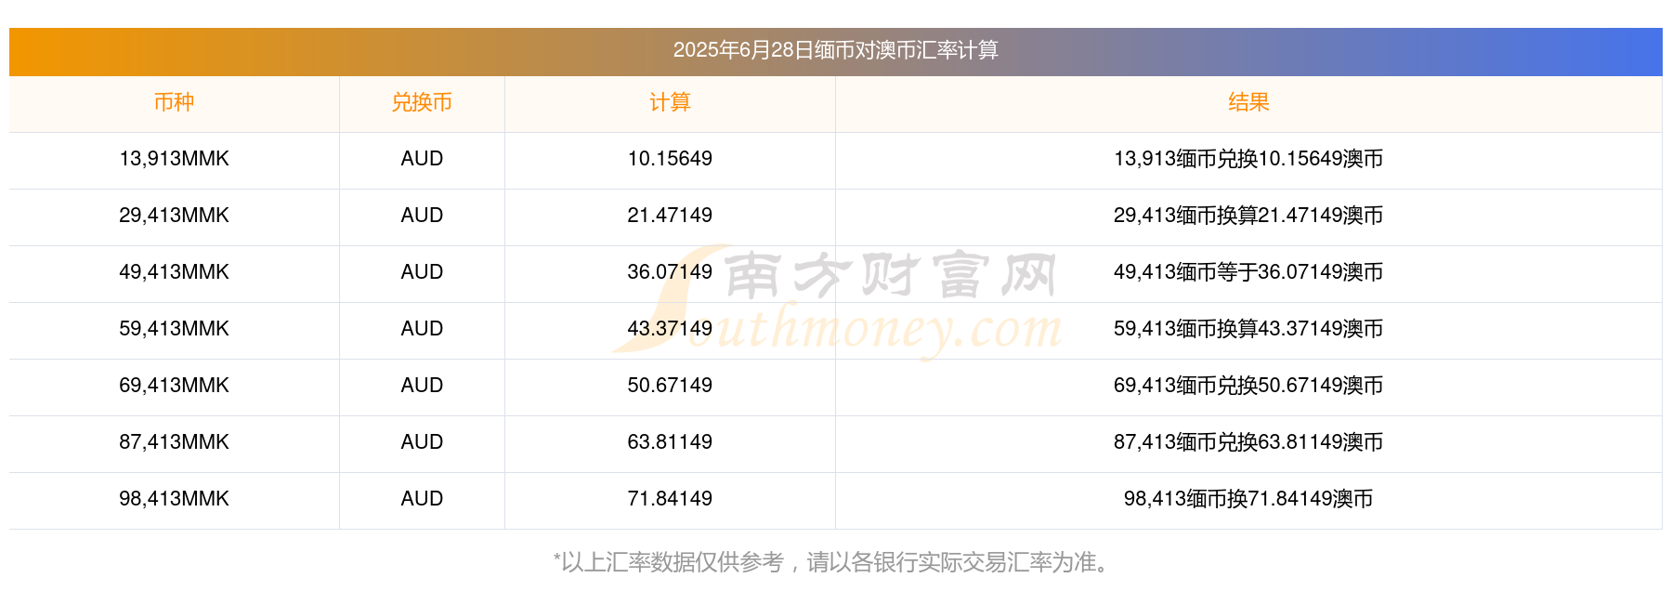Click the value 36.07149
The image size is (1672, 604).
click(x=670, y=272)
